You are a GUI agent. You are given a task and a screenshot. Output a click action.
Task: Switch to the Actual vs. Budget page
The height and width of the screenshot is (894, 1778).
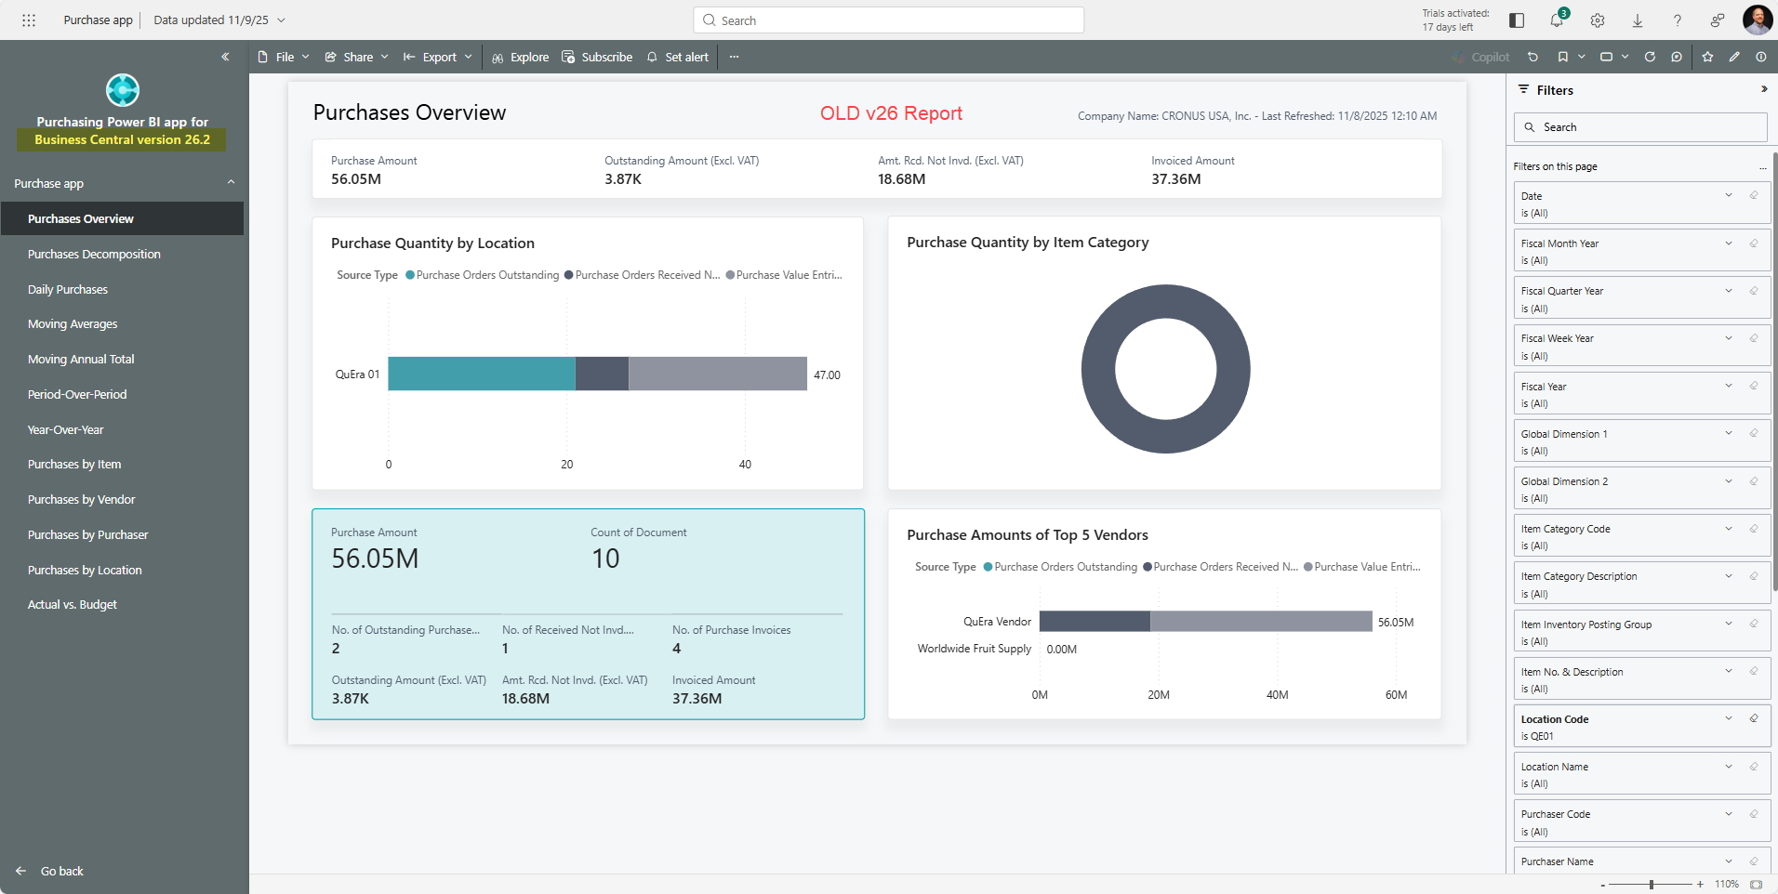coord(73,605)
